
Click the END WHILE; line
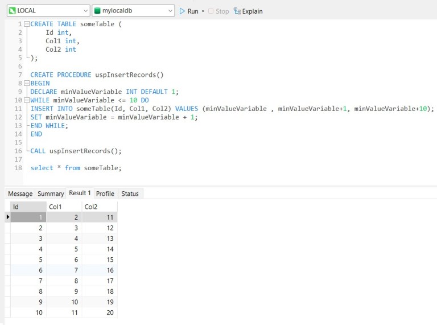pos(49,125)
